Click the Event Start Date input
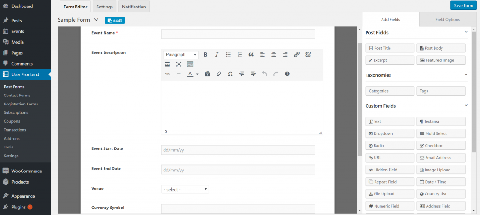This screenshot has height=215, width=480. click(238, 149)
